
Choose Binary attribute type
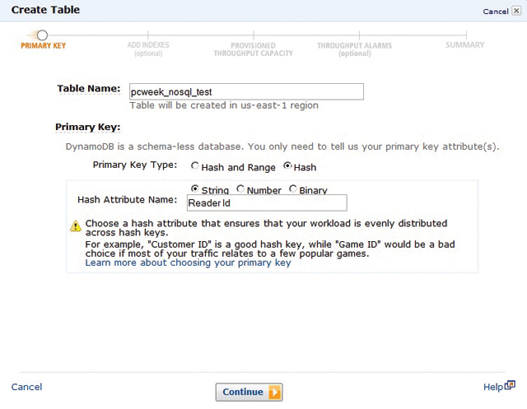(293, 188)
